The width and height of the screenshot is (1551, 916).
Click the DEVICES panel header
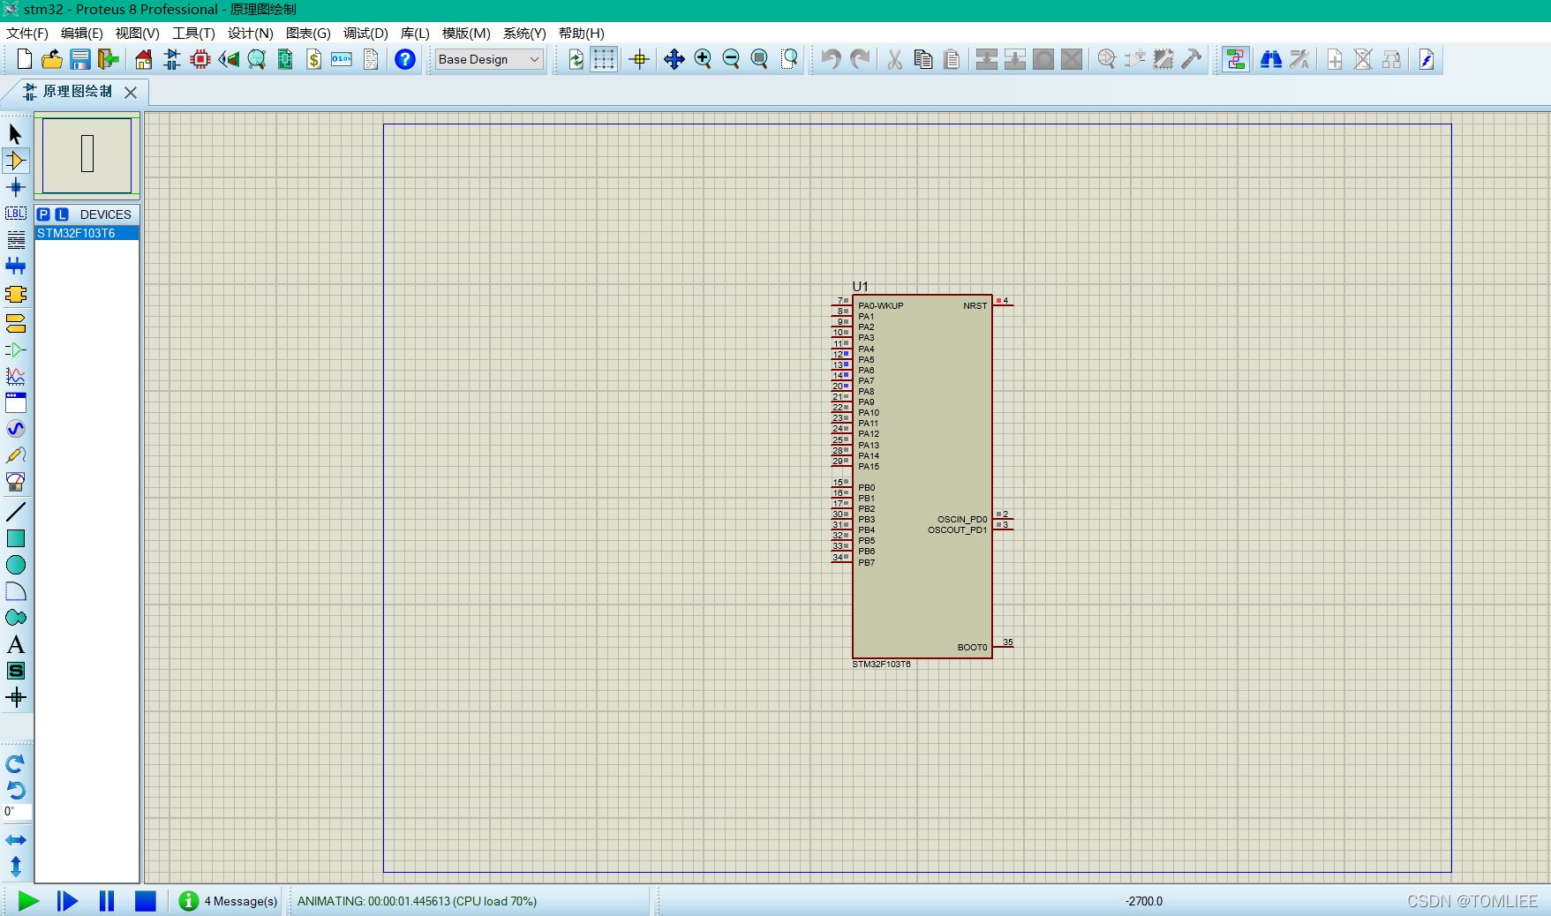coord(105,214)
